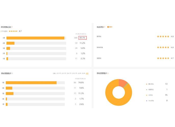Click the star rating in the first 4.8 feature row
The height and width of the screenshot is (127, 175).
point(163,36)
